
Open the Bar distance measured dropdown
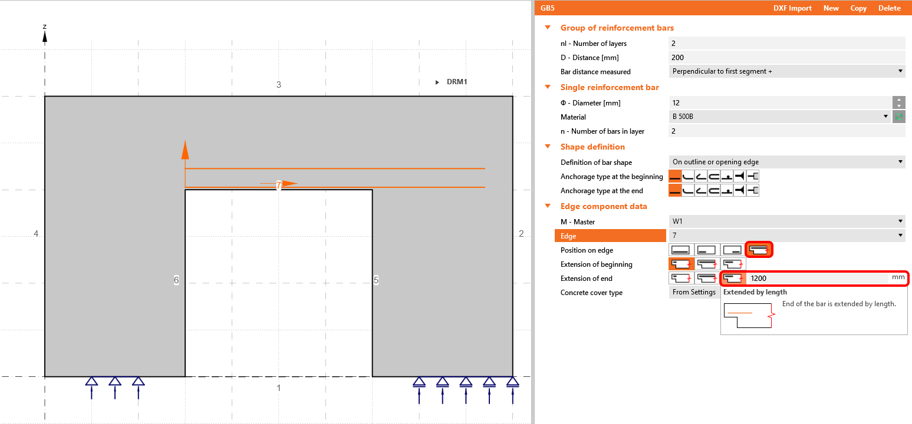787,71
